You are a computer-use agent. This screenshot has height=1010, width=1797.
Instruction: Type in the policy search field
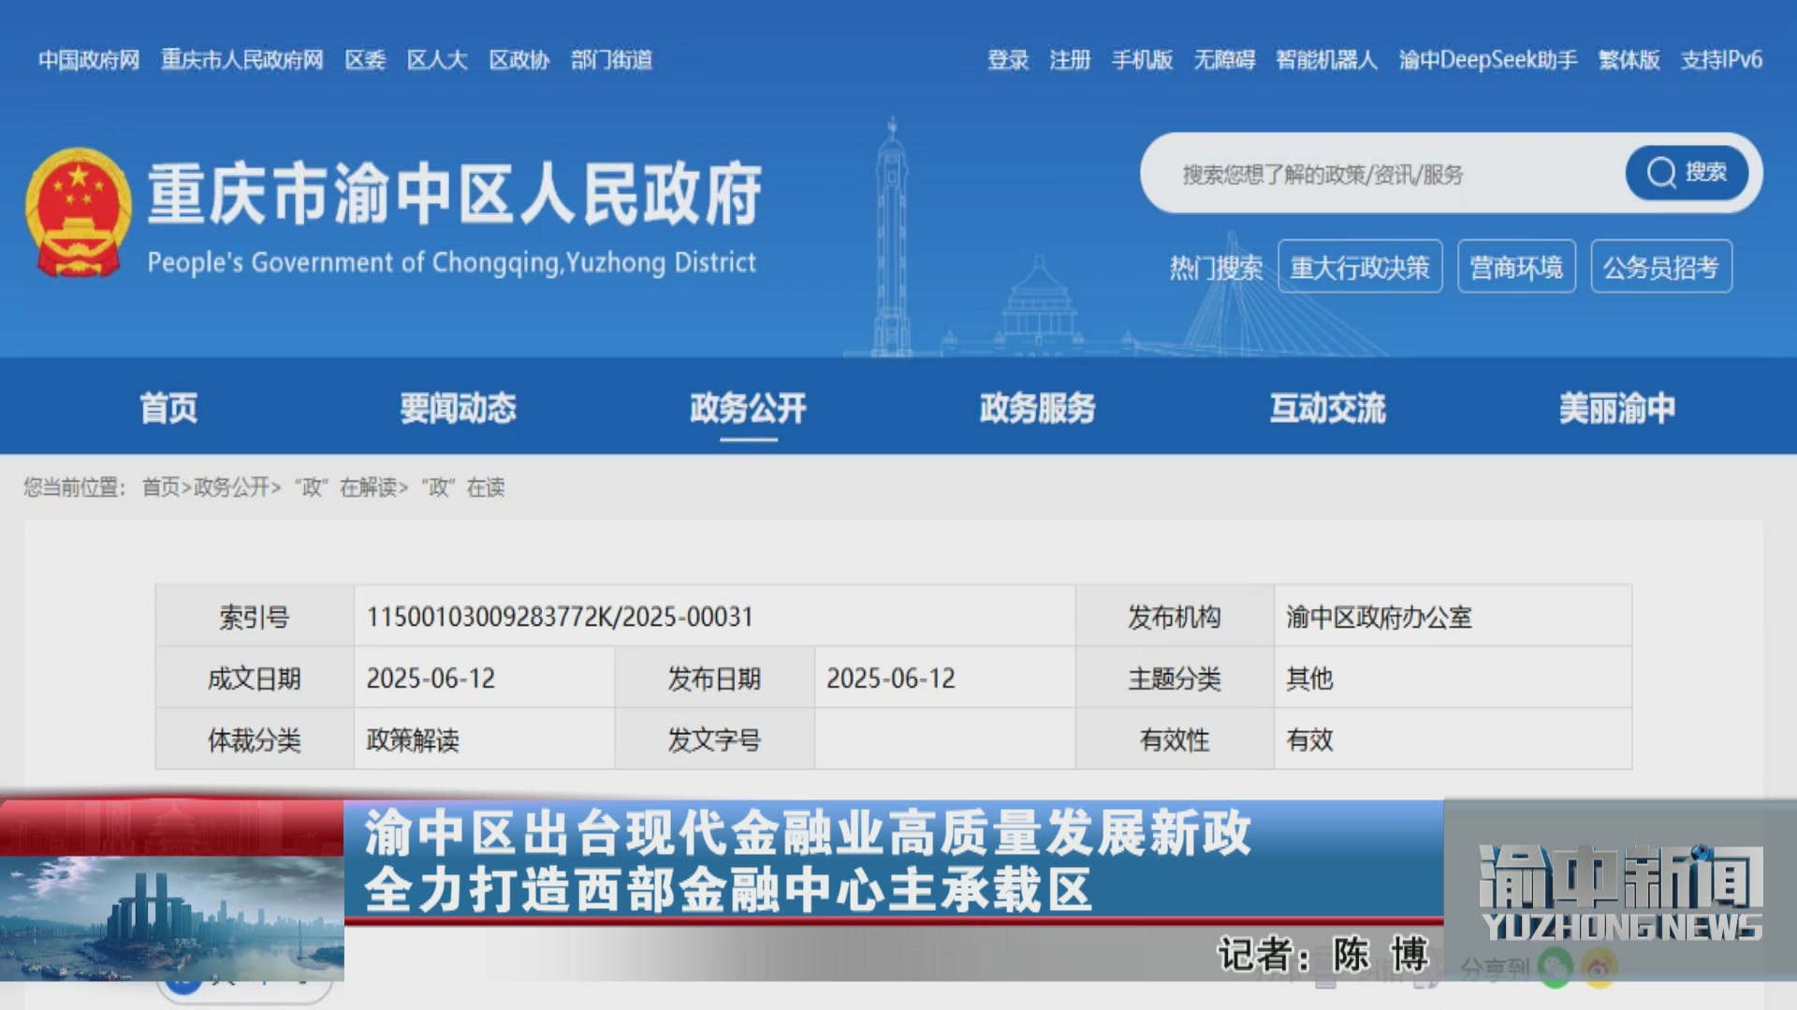click(x=1385, y=175)
